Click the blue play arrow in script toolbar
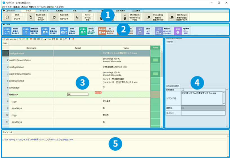230x158 pixels. pyautogui.click(x=69, y=39)
